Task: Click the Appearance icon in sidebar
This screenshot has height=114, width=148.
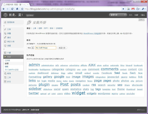Action: [5, 53]
